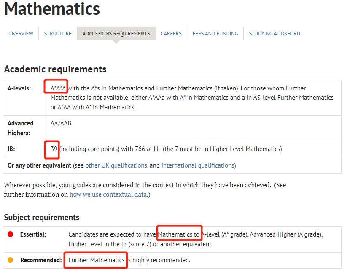The height and width of the screenshot is (274, 355).
Task: Switch to the Structure tab
Action: (x=58, y=33)
